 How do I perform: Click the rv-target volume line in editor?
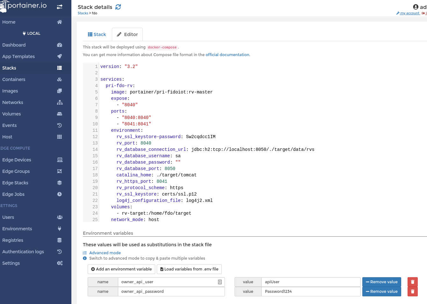[x=154, y=213]
